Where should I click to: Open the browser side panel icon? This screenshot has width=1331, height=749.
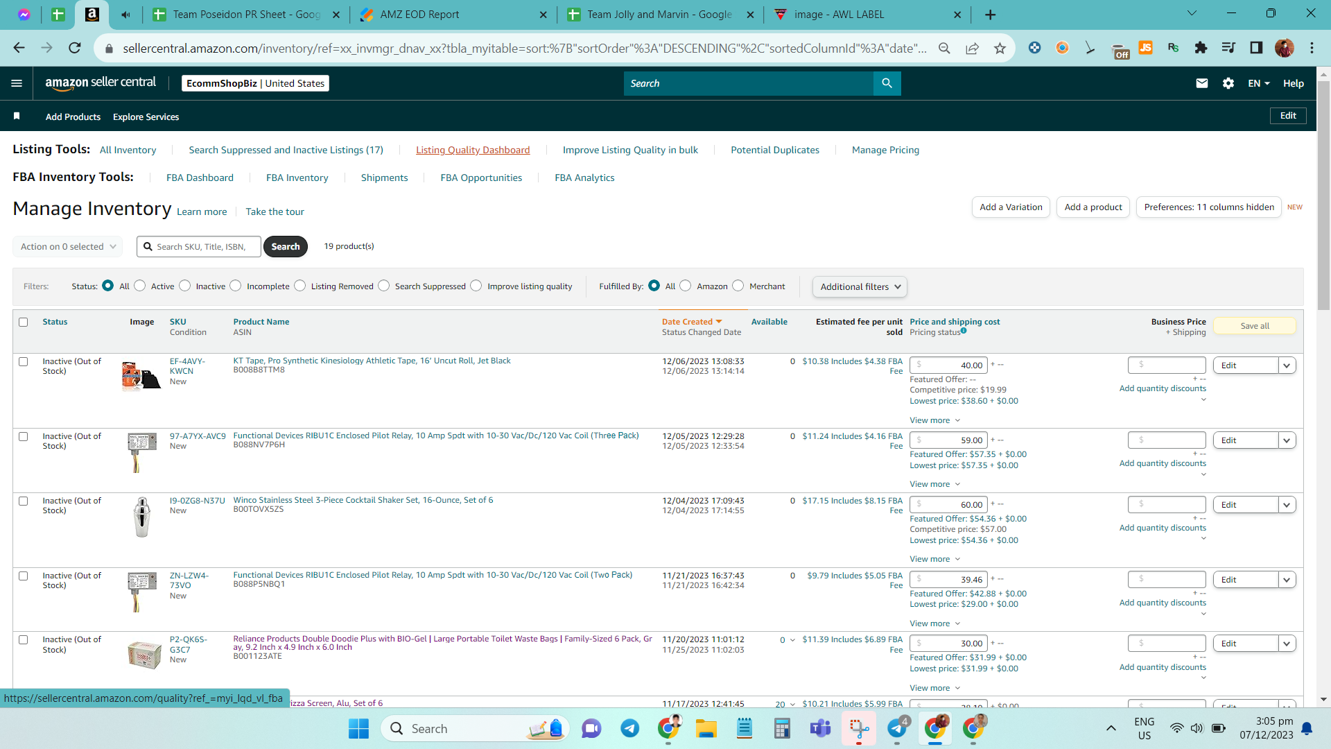(x=1256, y=48)
